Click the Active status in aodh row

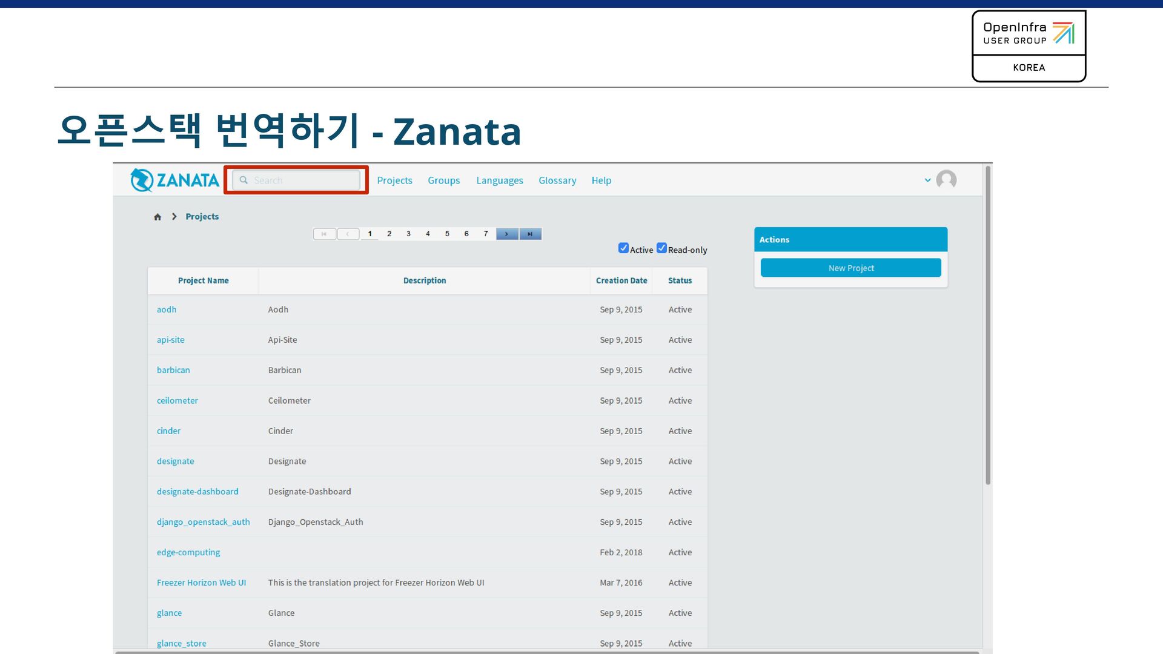pos(680,309)
